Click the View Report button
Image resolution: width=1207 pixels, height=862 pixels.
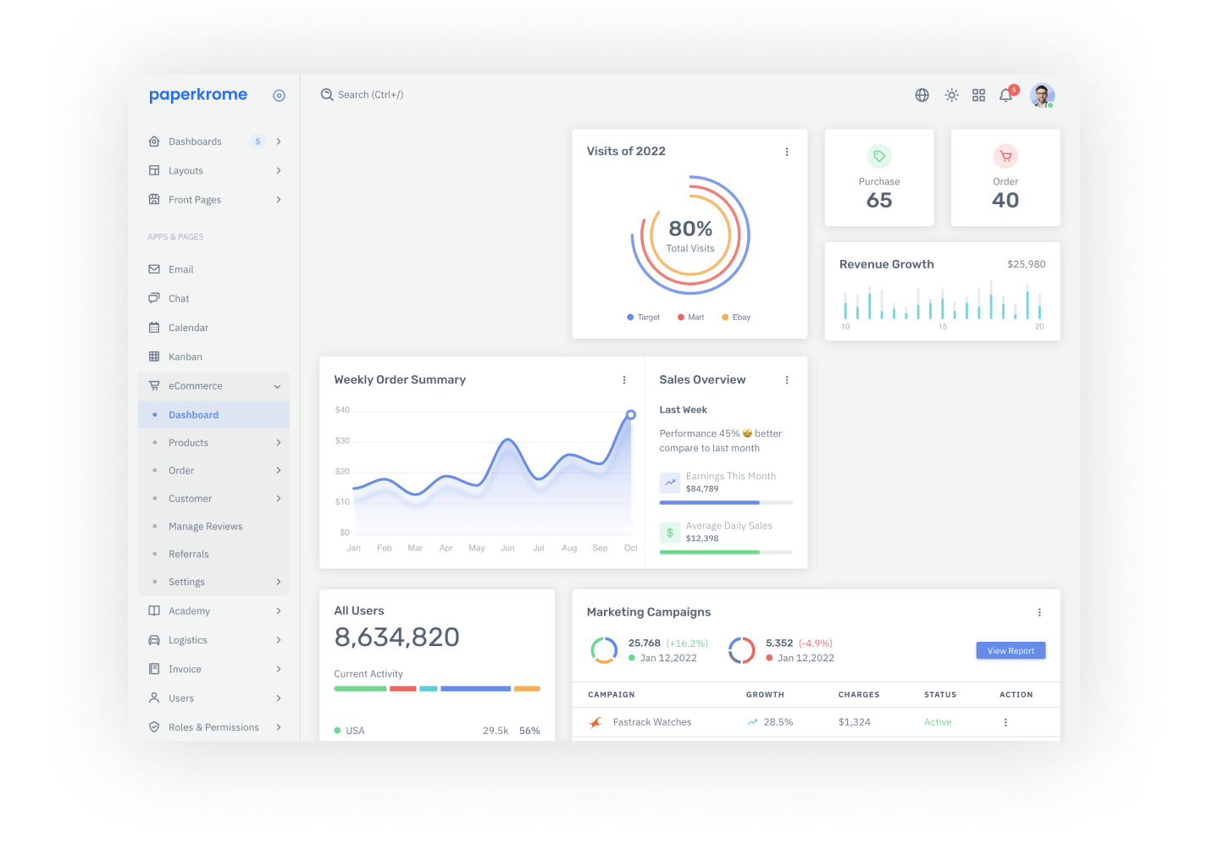1010,650
